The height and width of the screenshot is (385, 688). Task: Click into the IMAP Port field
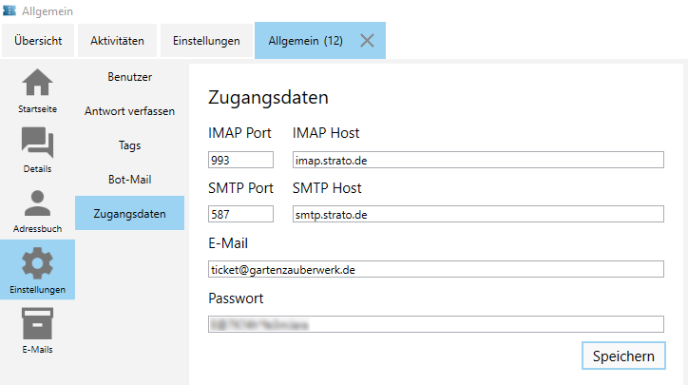pyautogui.click(x=240, y=160)
